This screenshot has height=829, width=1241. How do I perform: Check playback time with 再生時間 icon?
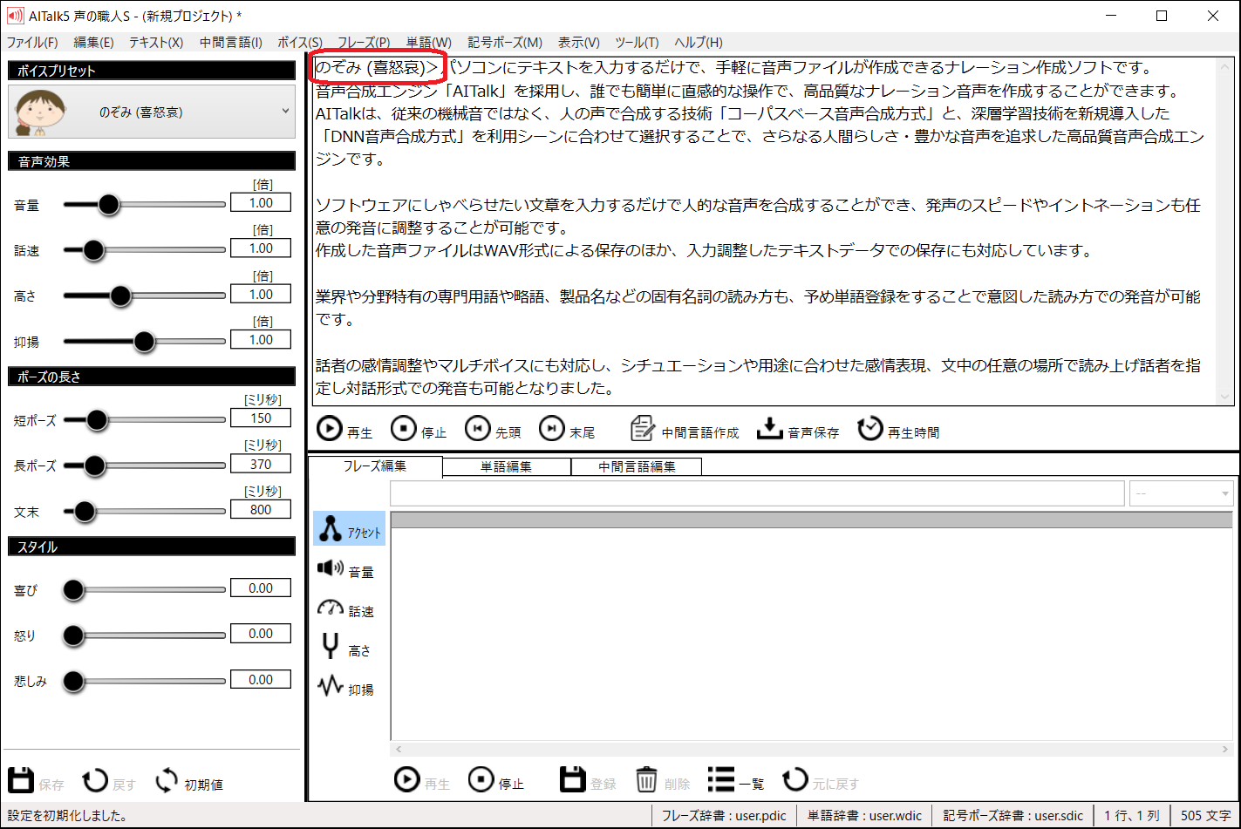pos(898,430)
